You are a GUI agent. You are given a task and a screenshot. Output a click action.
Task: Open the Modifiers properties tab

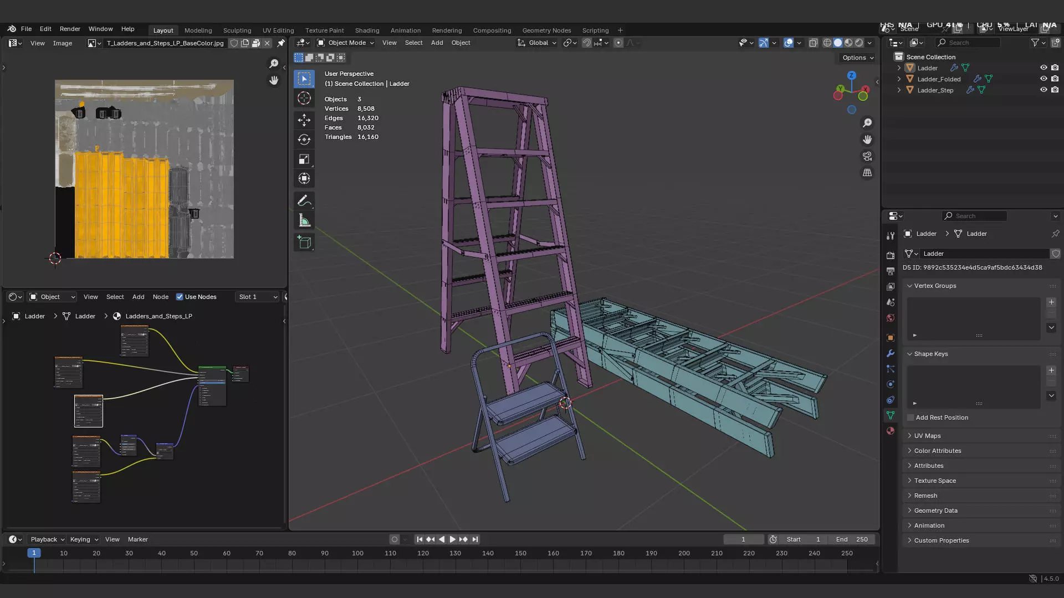pyautogui.click(x=891, y=353)
